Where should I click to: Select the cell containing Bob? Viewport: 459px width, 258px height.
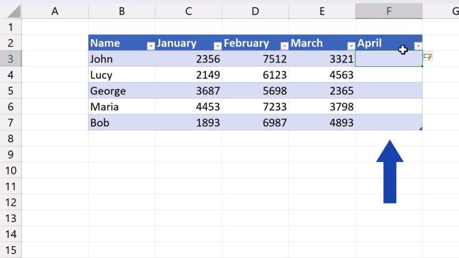[121, 123]
